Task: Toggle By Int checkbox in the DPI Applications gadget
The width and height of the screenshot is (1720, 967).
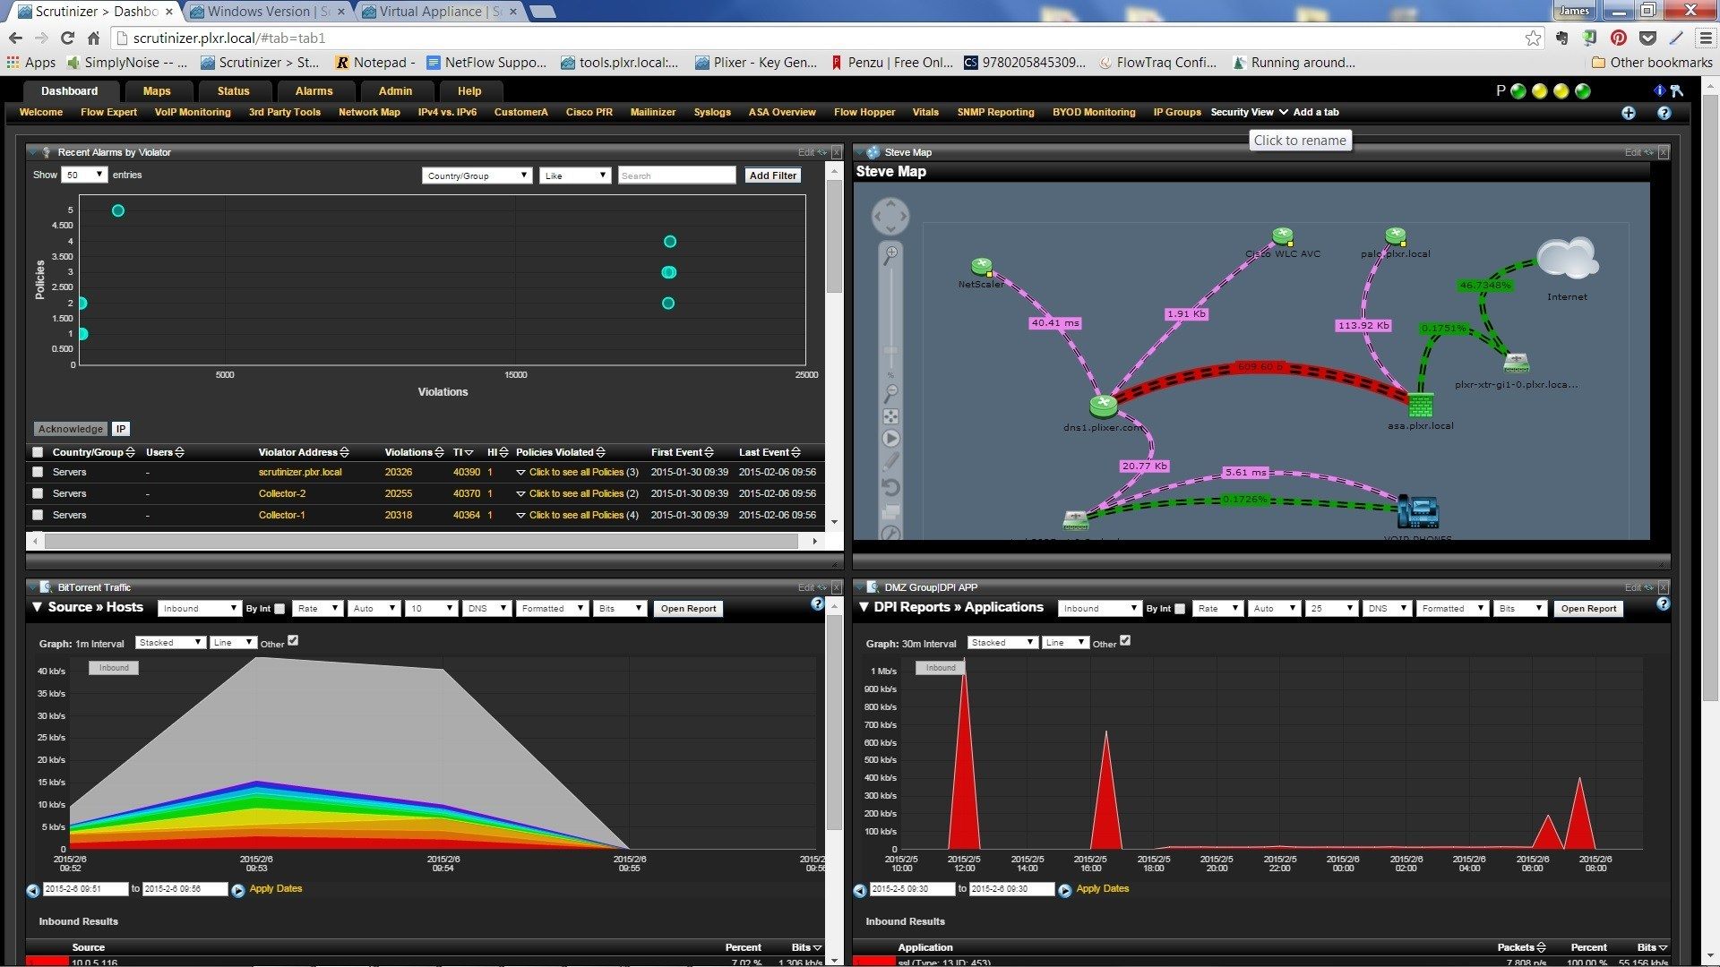Action: (x=1180, y=609)
